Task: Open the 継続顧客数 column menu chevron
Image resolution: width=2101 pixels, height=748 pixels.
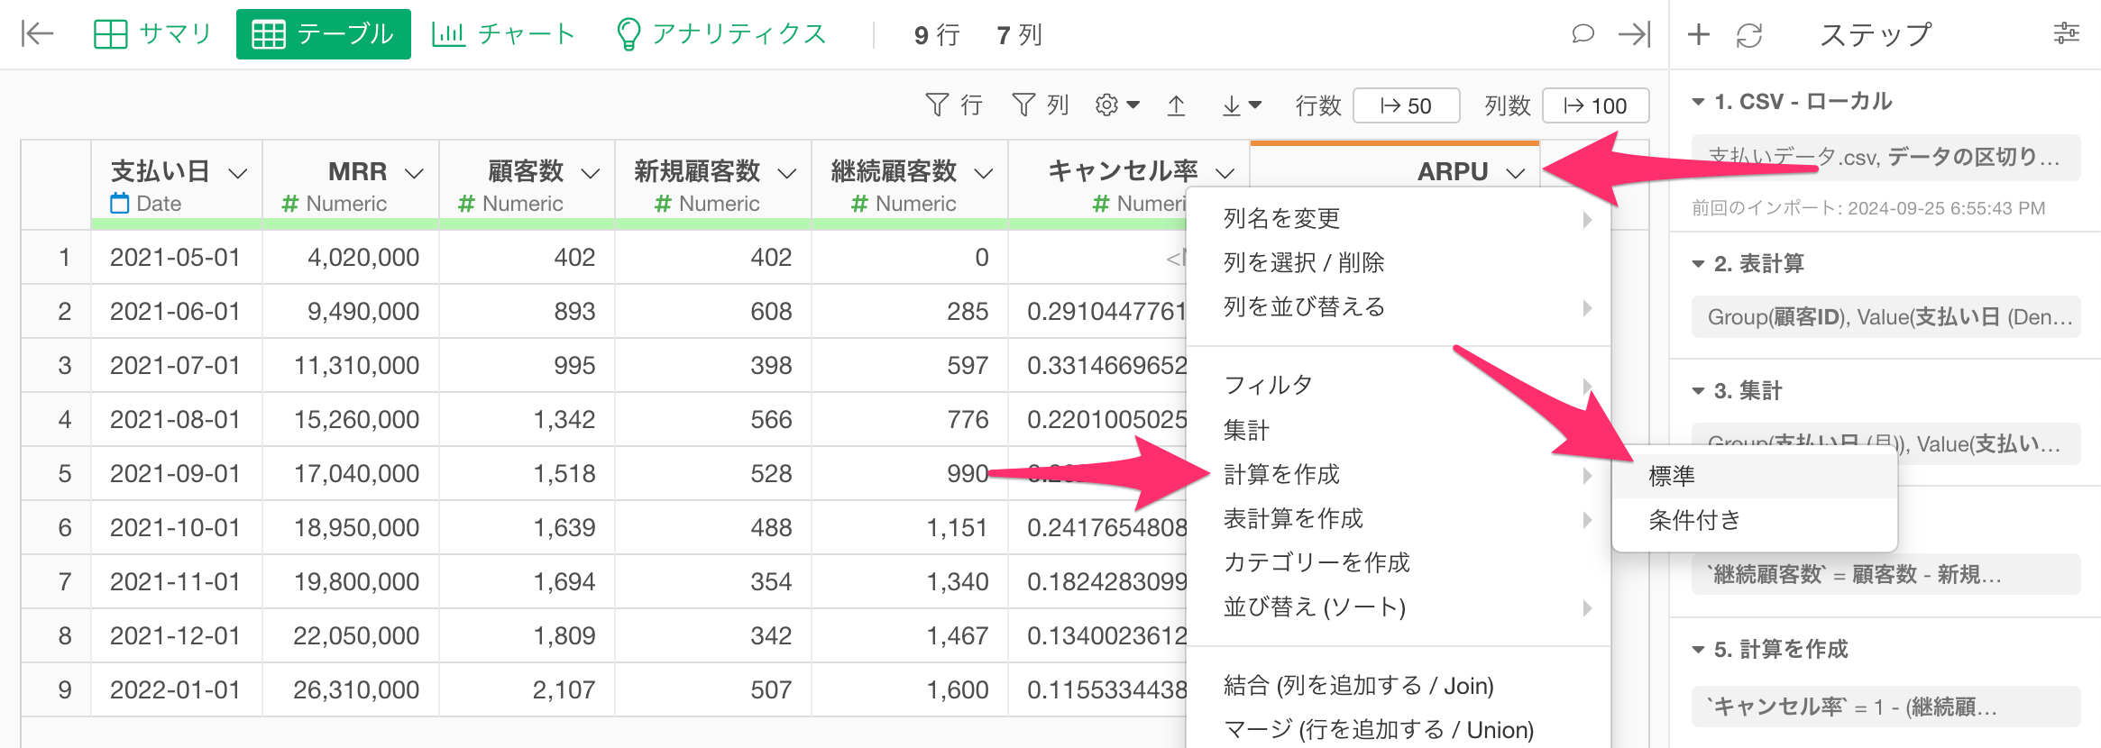Action: 984,172
